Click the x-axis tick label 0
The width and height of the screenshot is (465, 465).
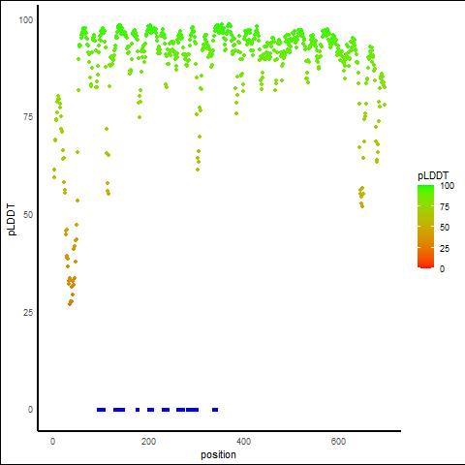click(x=52, y=441)
